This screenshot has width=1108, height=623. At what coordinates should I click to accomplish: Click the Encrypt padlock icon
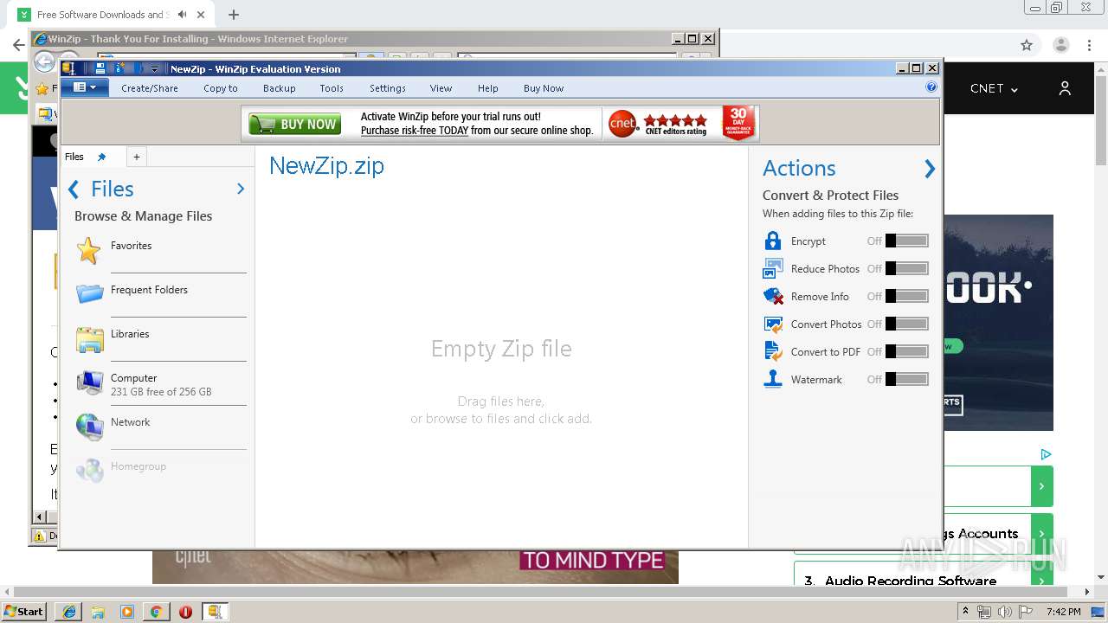point(773,241)
